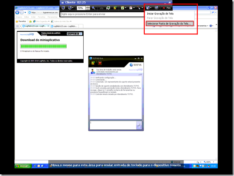This screenshot has height=176, width=234.
Task: Click in the chat message field Digite aqui
Action: click(x=102, y=14)
